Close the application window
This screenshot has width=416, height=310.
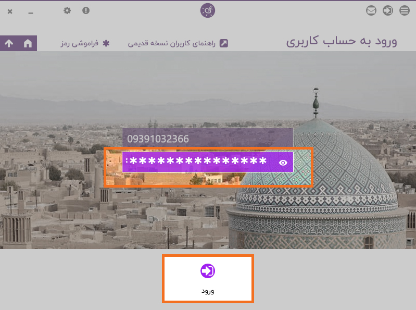[10, 11]
